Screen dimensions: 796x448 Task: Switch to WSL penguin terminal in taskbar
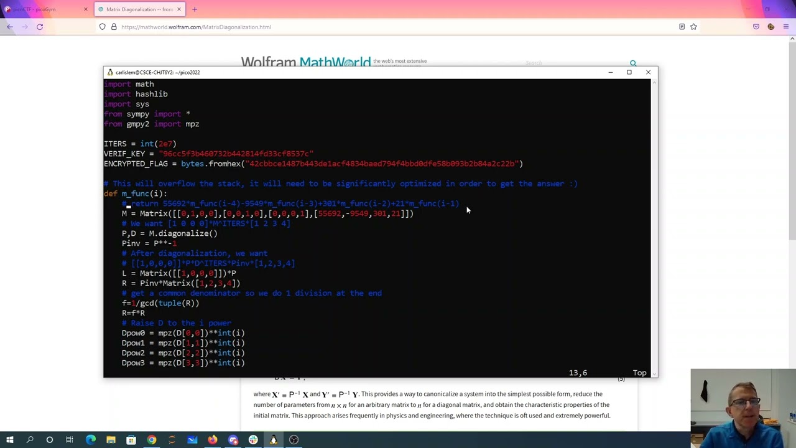pos(274,440)
